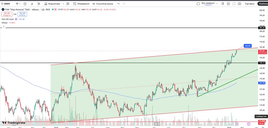Click EMA 200 purple status icon
This screenshot has height=128, width=268.
(x=16, y=19)
